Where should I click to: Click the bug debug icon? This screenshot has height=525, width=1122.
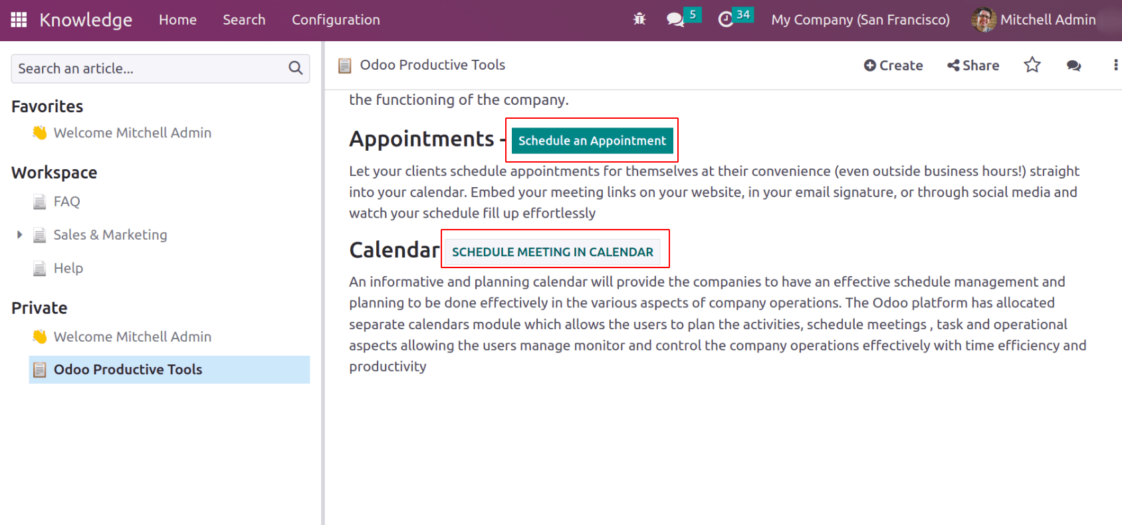[639, 19]
